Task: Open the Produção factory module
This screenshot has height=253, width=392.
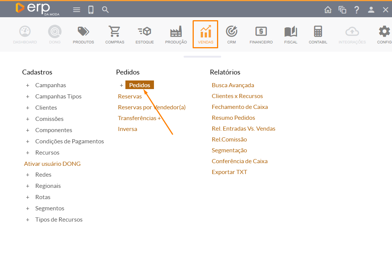Action: [176, 34]
